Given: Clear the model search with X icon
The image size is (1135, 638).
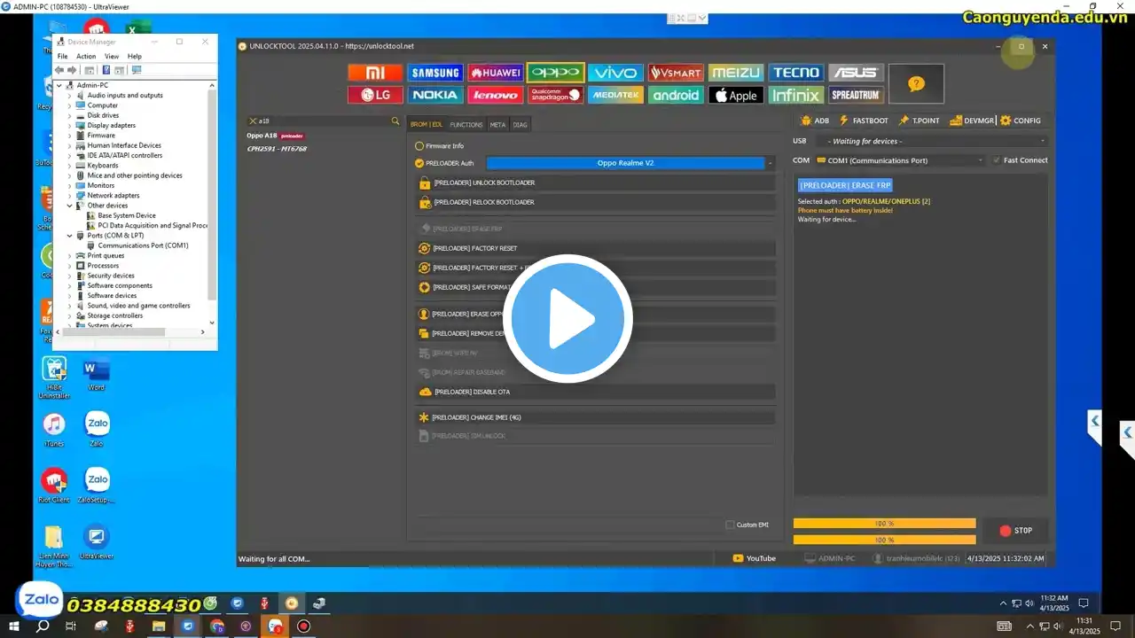Looking at the screenshot, I should point(253,121).
